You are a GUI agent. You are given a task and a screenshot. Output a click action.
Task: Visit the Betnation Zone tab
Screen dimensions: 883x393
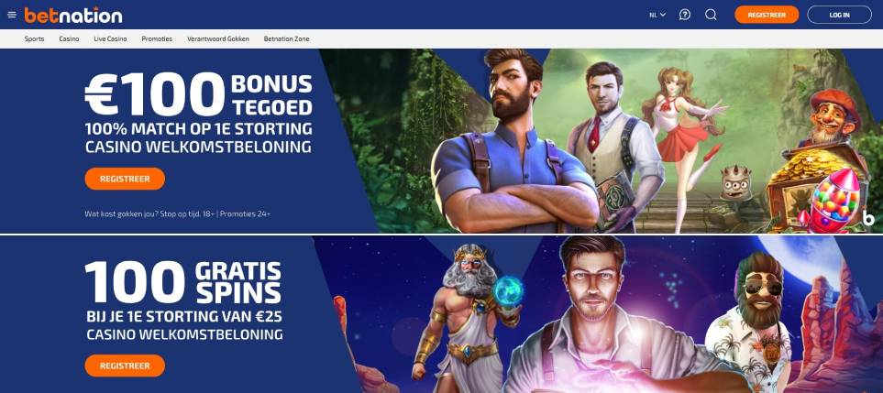287,38
